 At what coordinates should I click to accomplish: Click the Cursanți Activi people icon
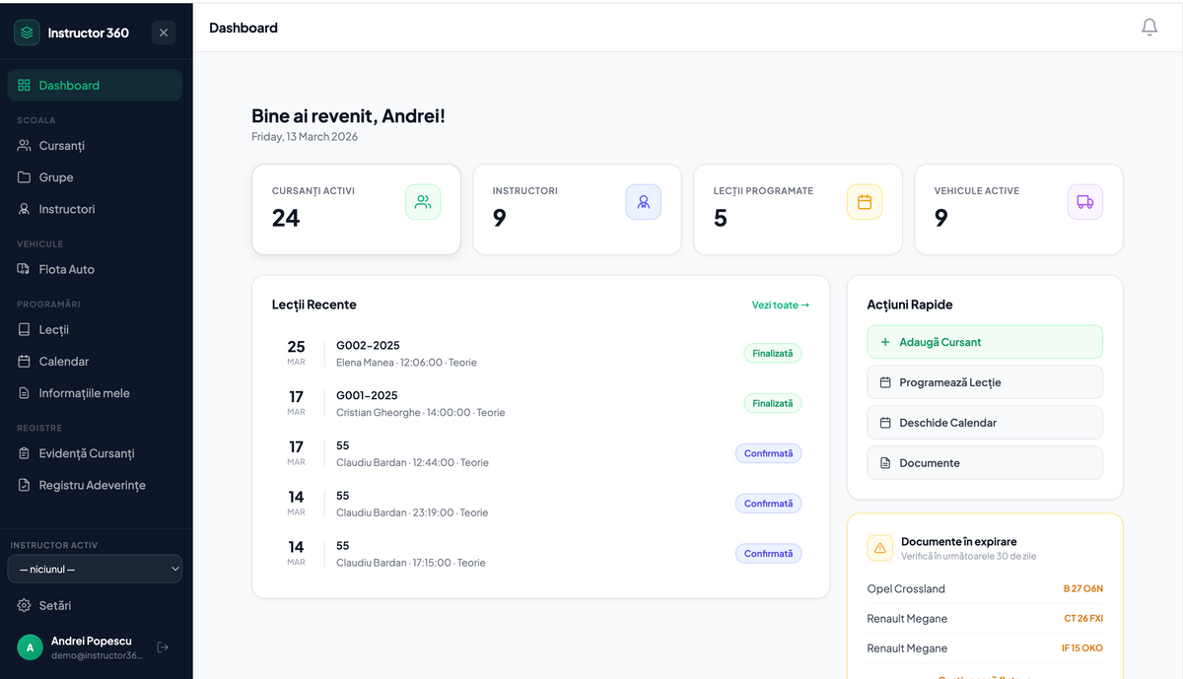[x=423, y=202]
